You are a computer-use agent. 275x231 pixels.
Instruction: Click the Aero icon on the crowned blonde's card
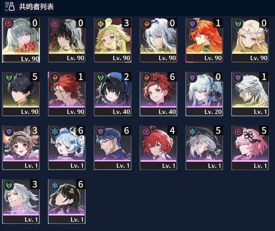(x=238, y=23)
